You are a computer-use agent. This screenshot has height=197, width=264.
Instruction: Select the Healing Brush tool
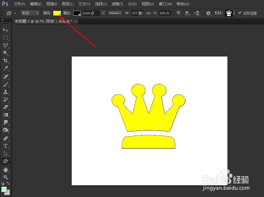pos(6,77)
